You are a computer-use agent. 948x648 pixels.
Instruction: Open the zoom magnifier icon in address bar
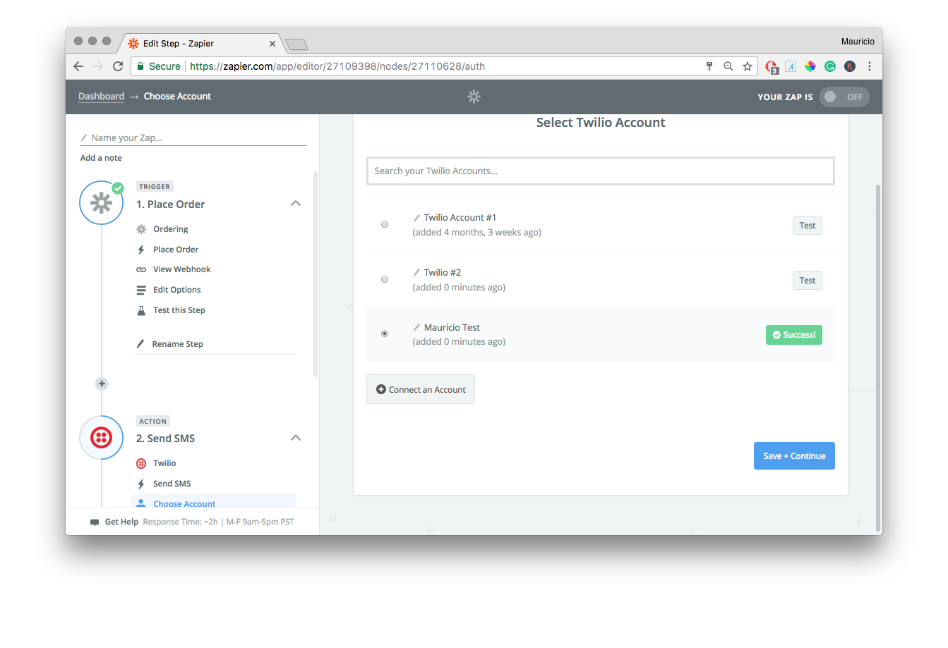[x=728, y=66]
